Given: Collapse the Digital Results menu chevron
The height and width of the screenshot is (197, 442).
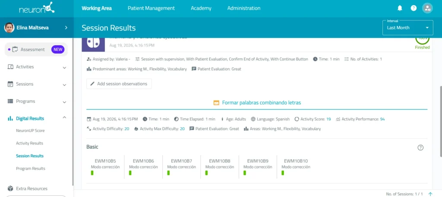Looking at the screenshot, I should pyautogui.click(x=64, y=117).
